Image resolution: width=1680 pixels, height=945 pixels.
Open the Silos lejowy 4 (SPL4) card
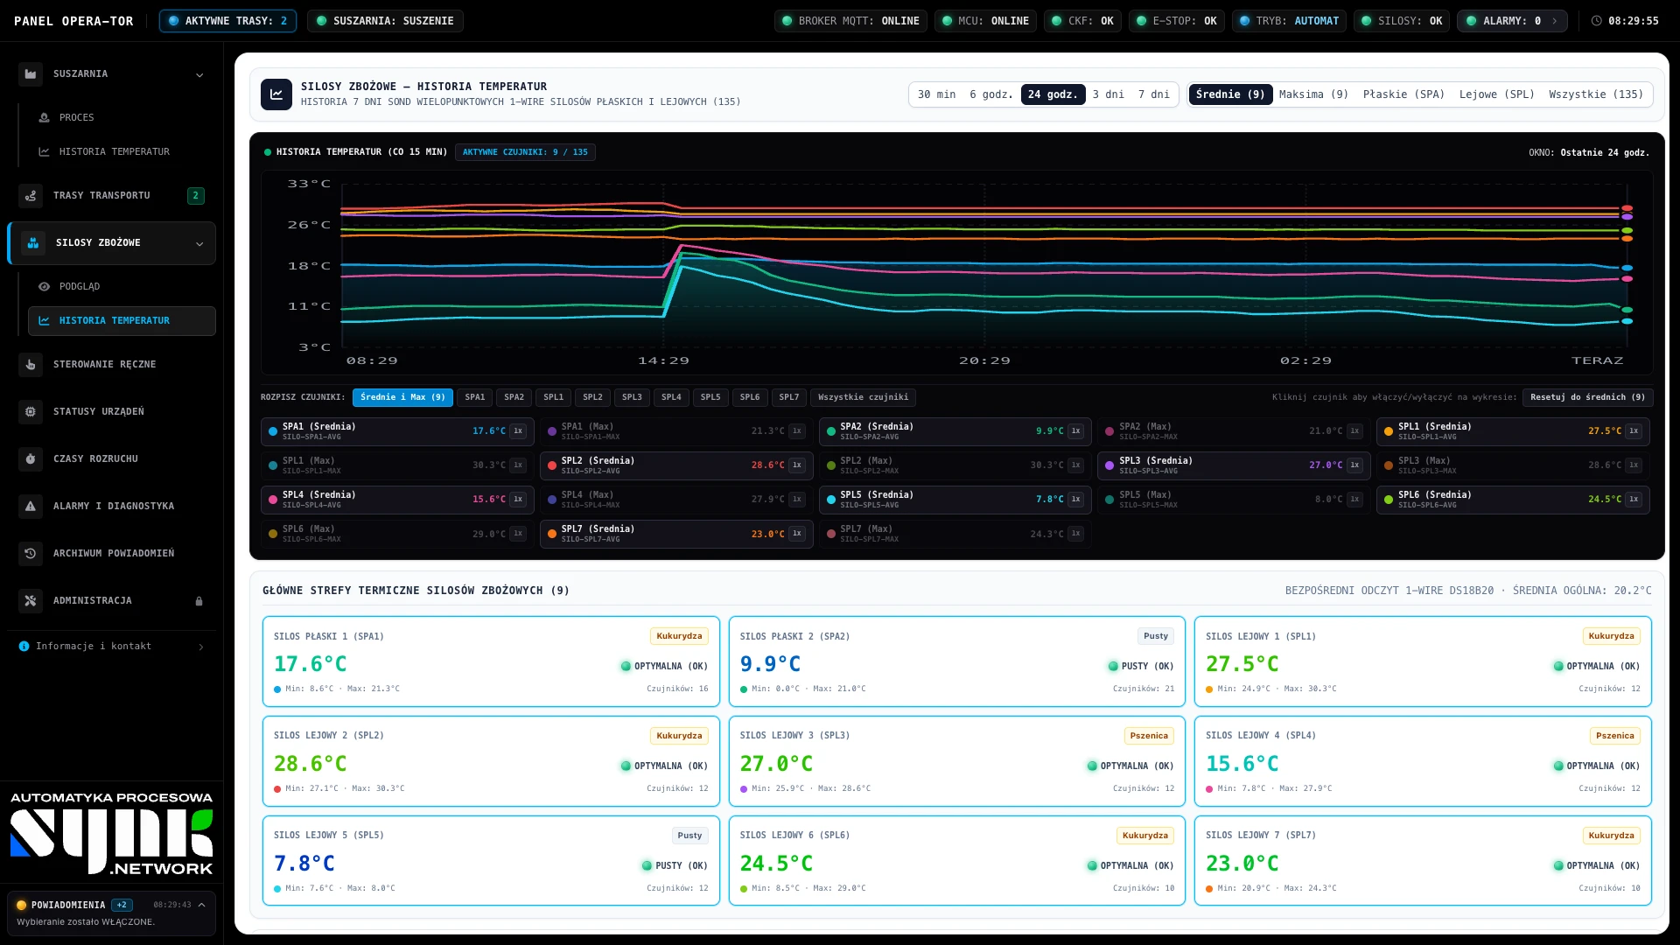(x=1423, y=761)
